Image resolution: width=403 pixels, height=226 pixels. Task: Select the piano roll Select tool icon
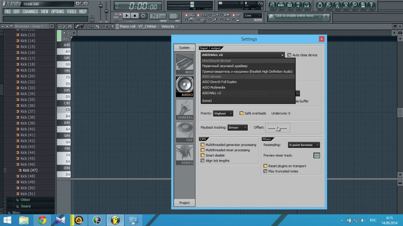pyautogui.click(x=102, y=27)
